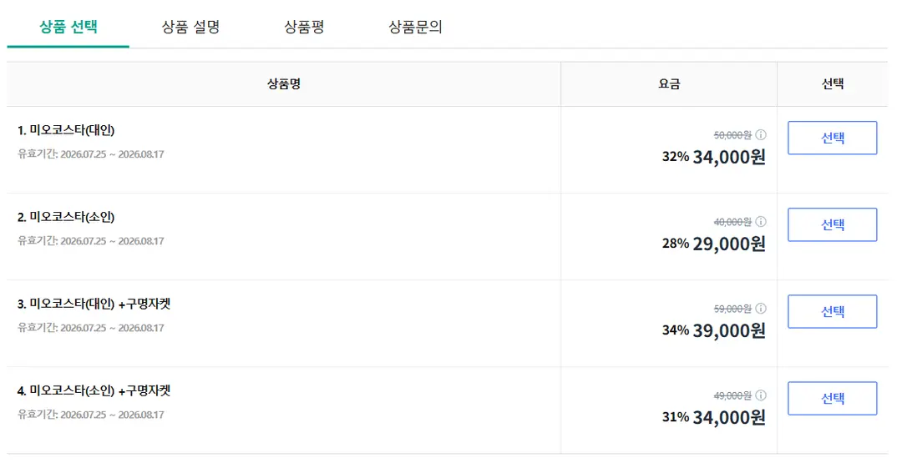
Task: Click product name 2. 미오코스타(소인)
Action: click(x=66, y=217)
